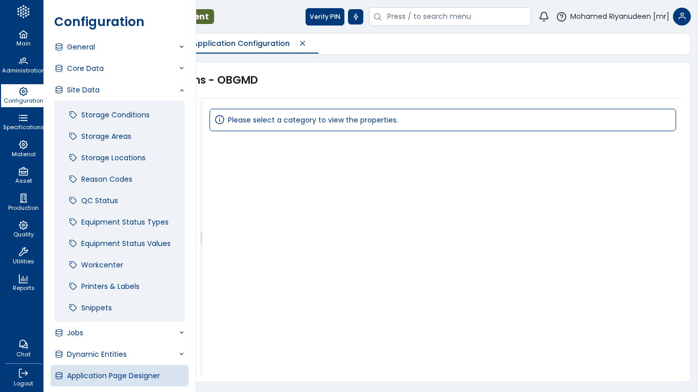Expand the Dynamic Entities group
Image resolution: width=698 pixels, height=392 pixels.
tap(120, 354)
